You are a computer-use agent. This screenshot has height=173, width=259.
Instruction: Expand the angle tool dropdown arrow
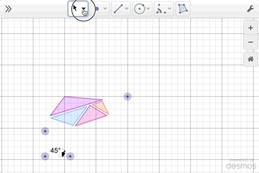click(170, 9)
